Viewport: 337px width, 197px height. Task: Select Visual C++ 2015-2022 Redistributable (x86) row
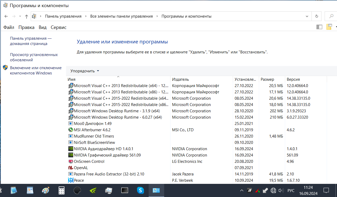tap(197, 105)
